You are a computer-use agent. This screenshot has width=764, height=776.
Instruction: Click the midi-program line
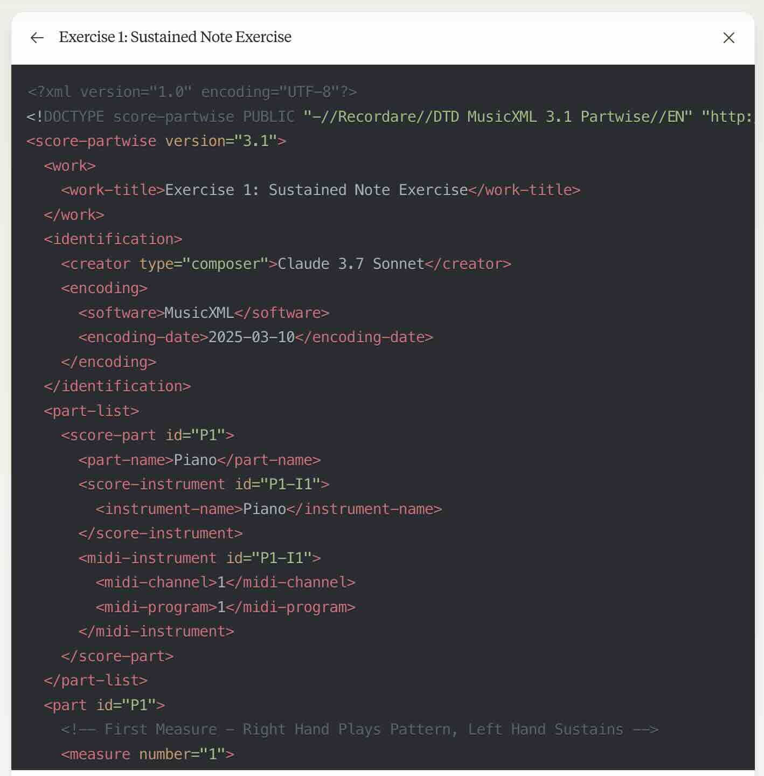click(x=226, y=607)
